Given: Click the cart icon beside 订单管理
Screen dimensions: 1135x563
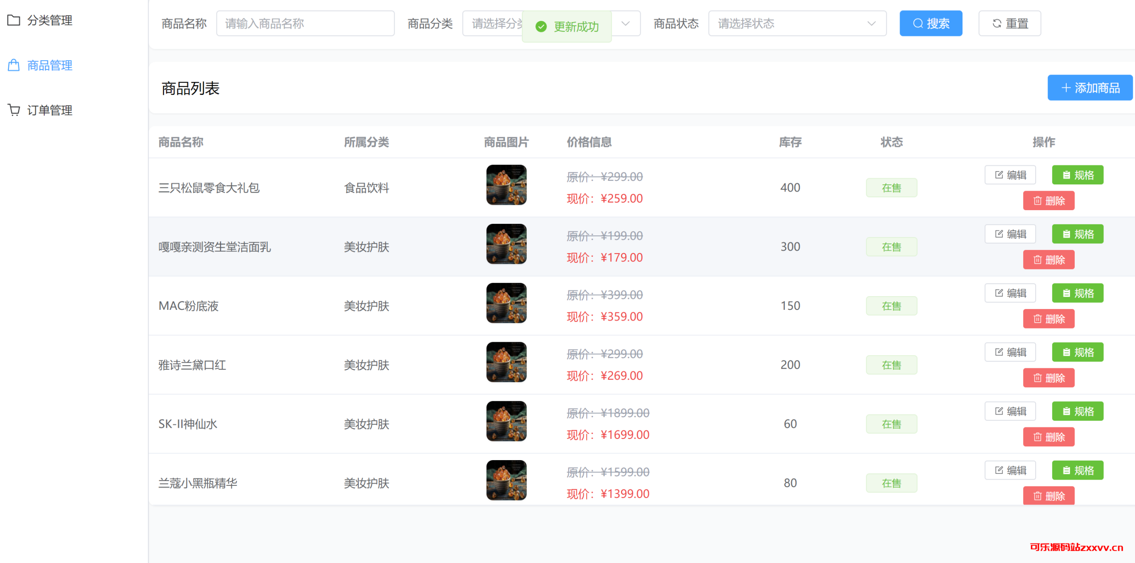Looking at the screenshot, I should click(x=14, y=110).
